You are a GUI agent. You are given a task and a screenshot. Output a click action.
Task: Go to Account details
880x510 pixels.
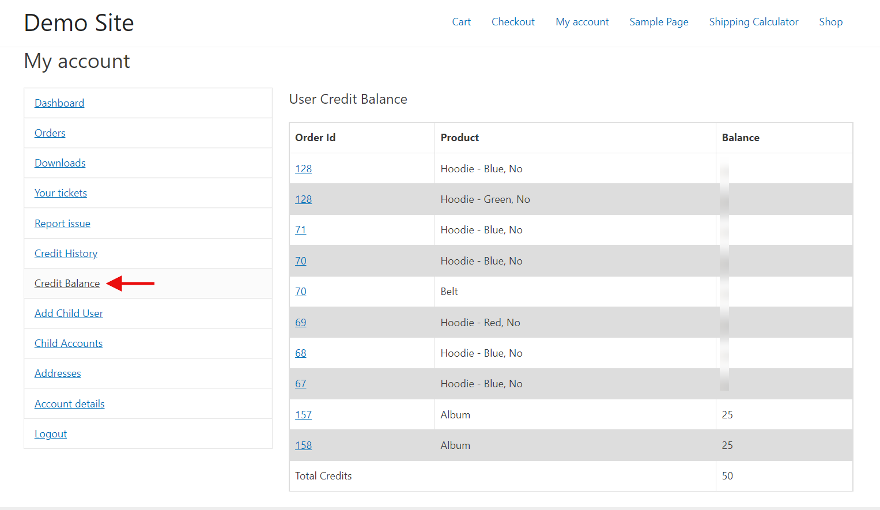(x=70, y=404)
